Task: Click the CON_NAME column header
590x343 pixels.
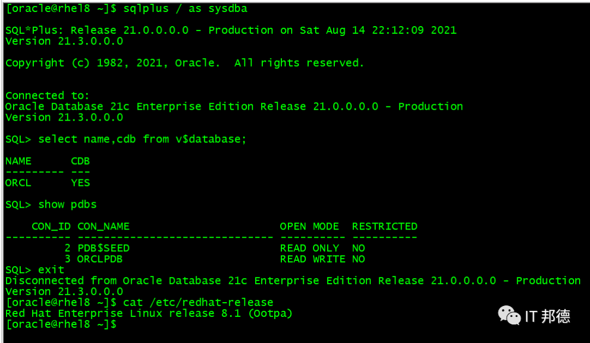Action: [x=103, y=226]
